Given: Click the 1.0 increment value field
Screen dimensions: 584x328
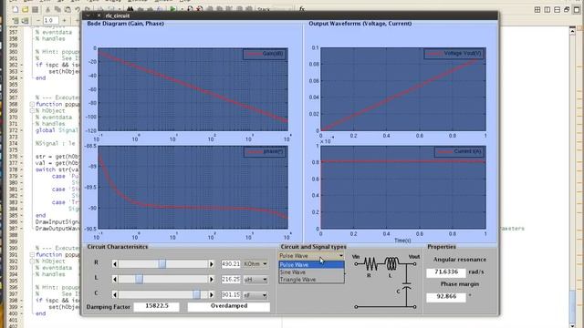Looking at the screenshot, I should coord(51,20).
